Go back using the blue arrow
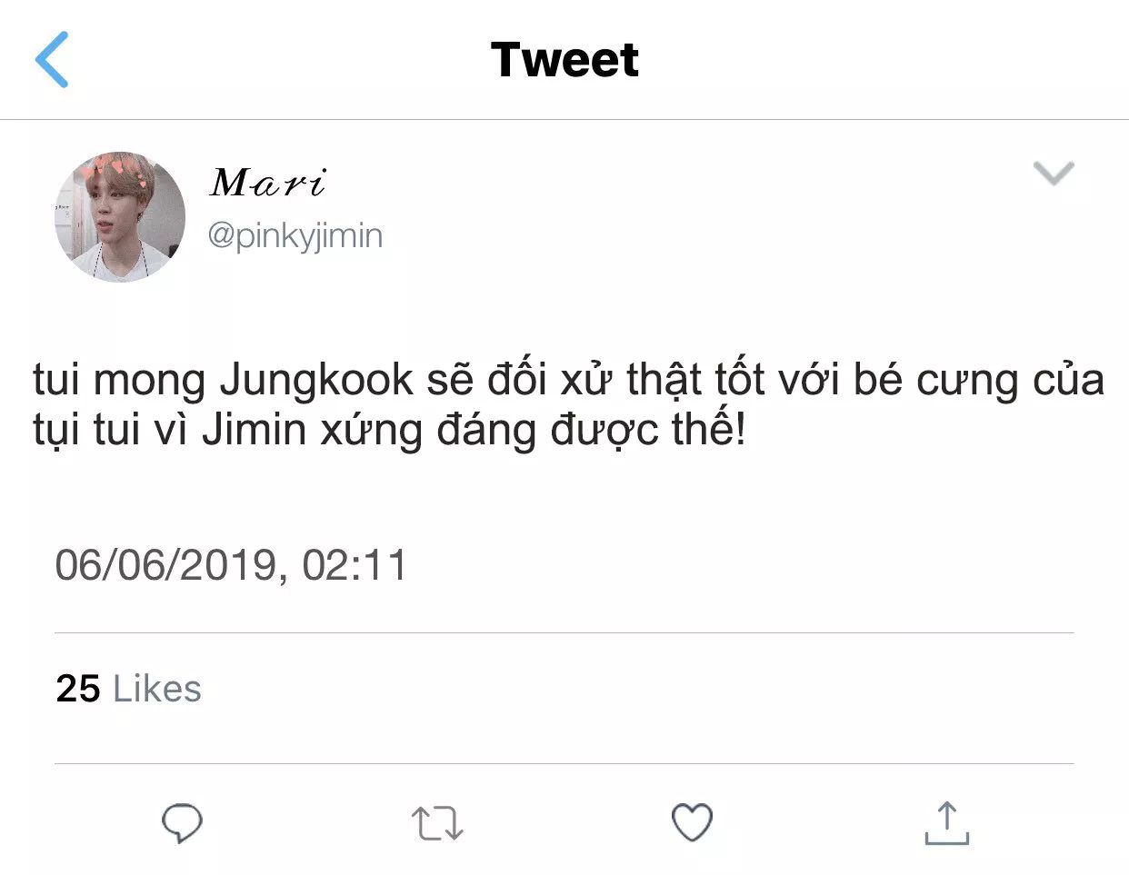Viewport: 1129px width, 875px height. [x=52, y=60]
